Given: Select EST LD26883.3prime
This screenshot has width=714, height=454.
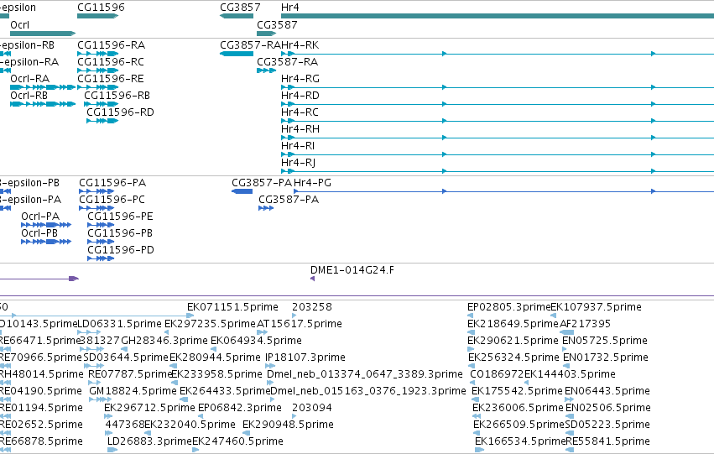Looking at the screenshot, I should [112, 450].
